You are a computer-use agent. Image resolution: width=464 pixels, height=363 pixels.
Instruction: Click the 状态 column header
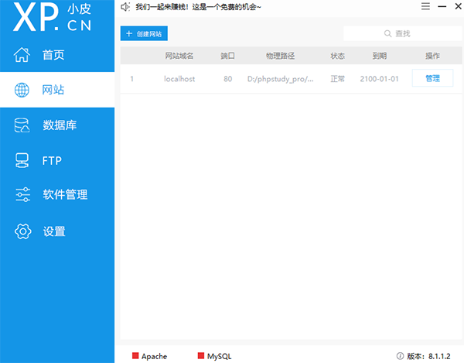click(x=337, y=56)
